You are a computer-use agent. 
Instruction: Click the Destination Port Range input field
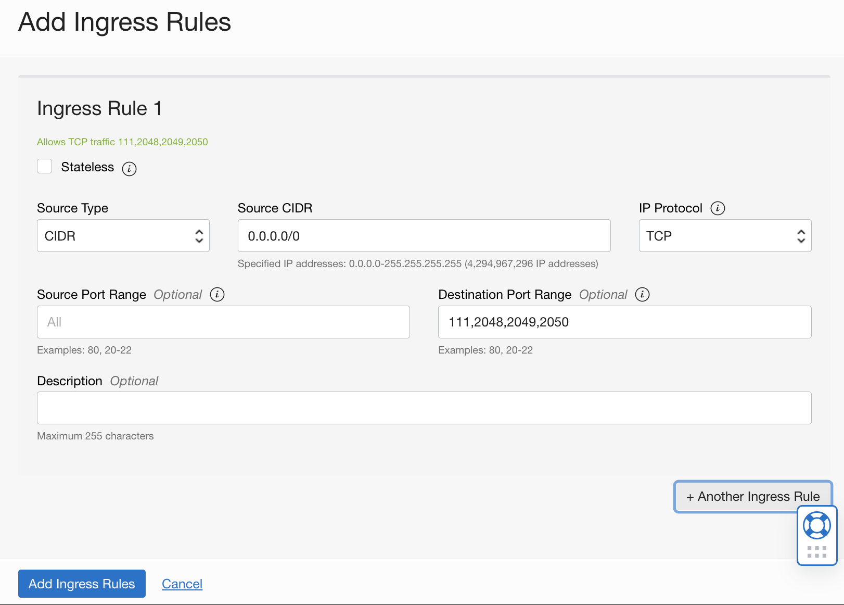624,322
